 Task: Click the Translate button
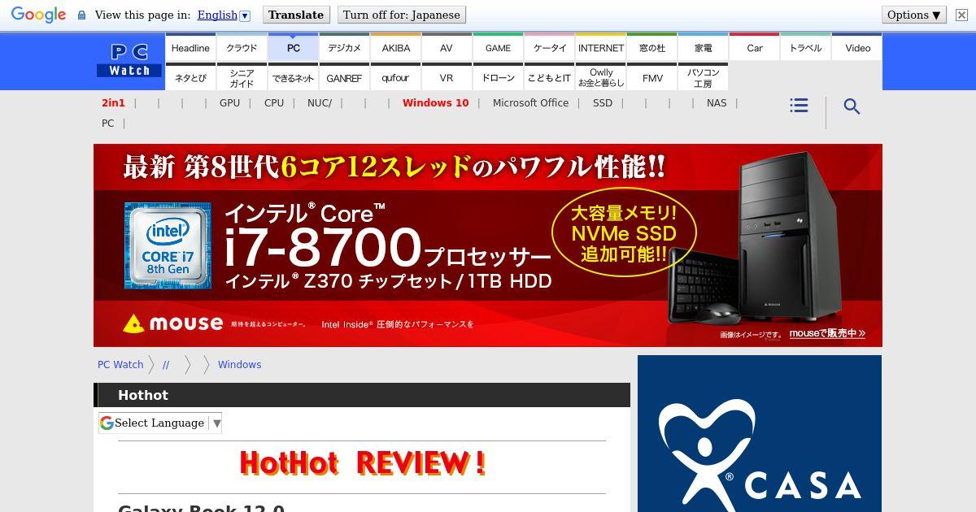(x=296, y=15)
